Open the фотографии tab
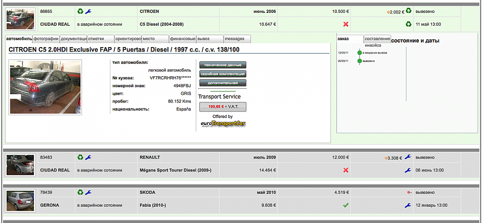The image size is (482, 223). 46,39
